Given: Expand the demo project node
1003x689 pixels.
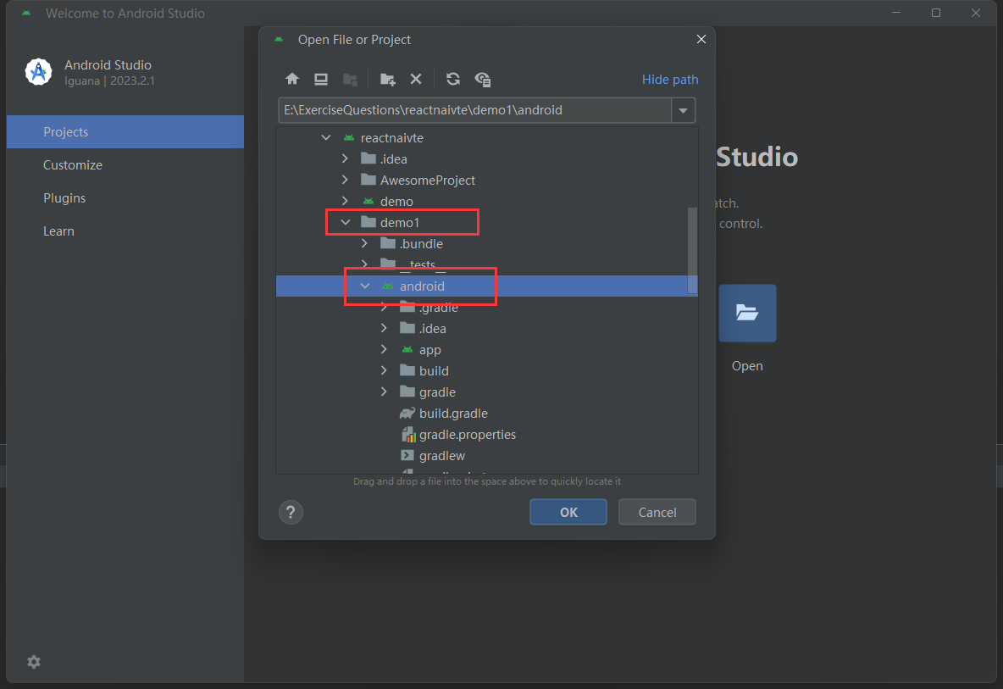Looking at the screenshot, I should pos(345,201).
